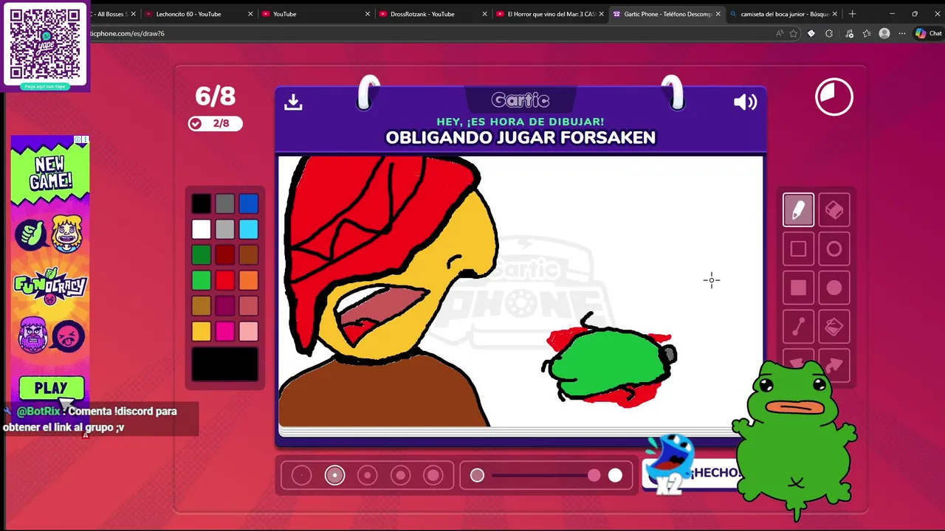Pick the white color swatch

(202, 229)
